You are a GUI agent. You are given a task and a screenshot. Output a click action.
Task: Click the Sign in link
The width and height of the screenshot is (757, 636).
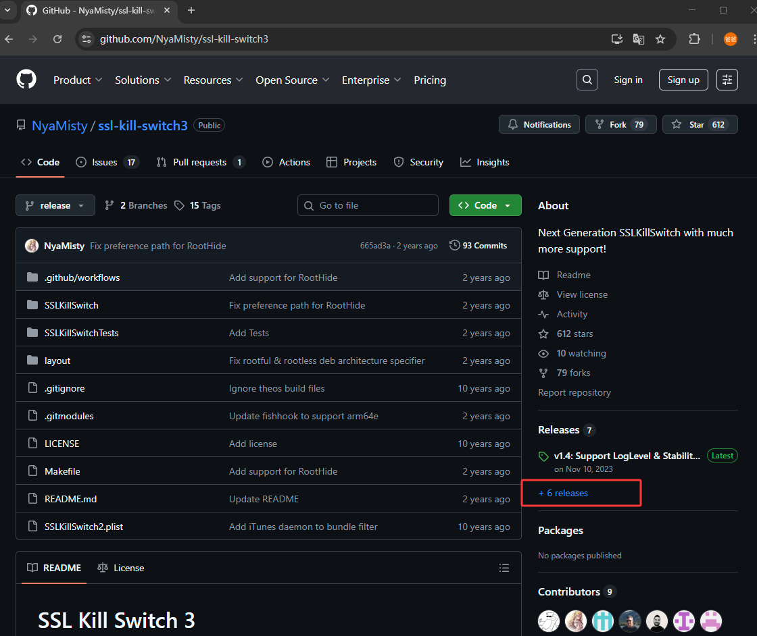click(628, 80)
